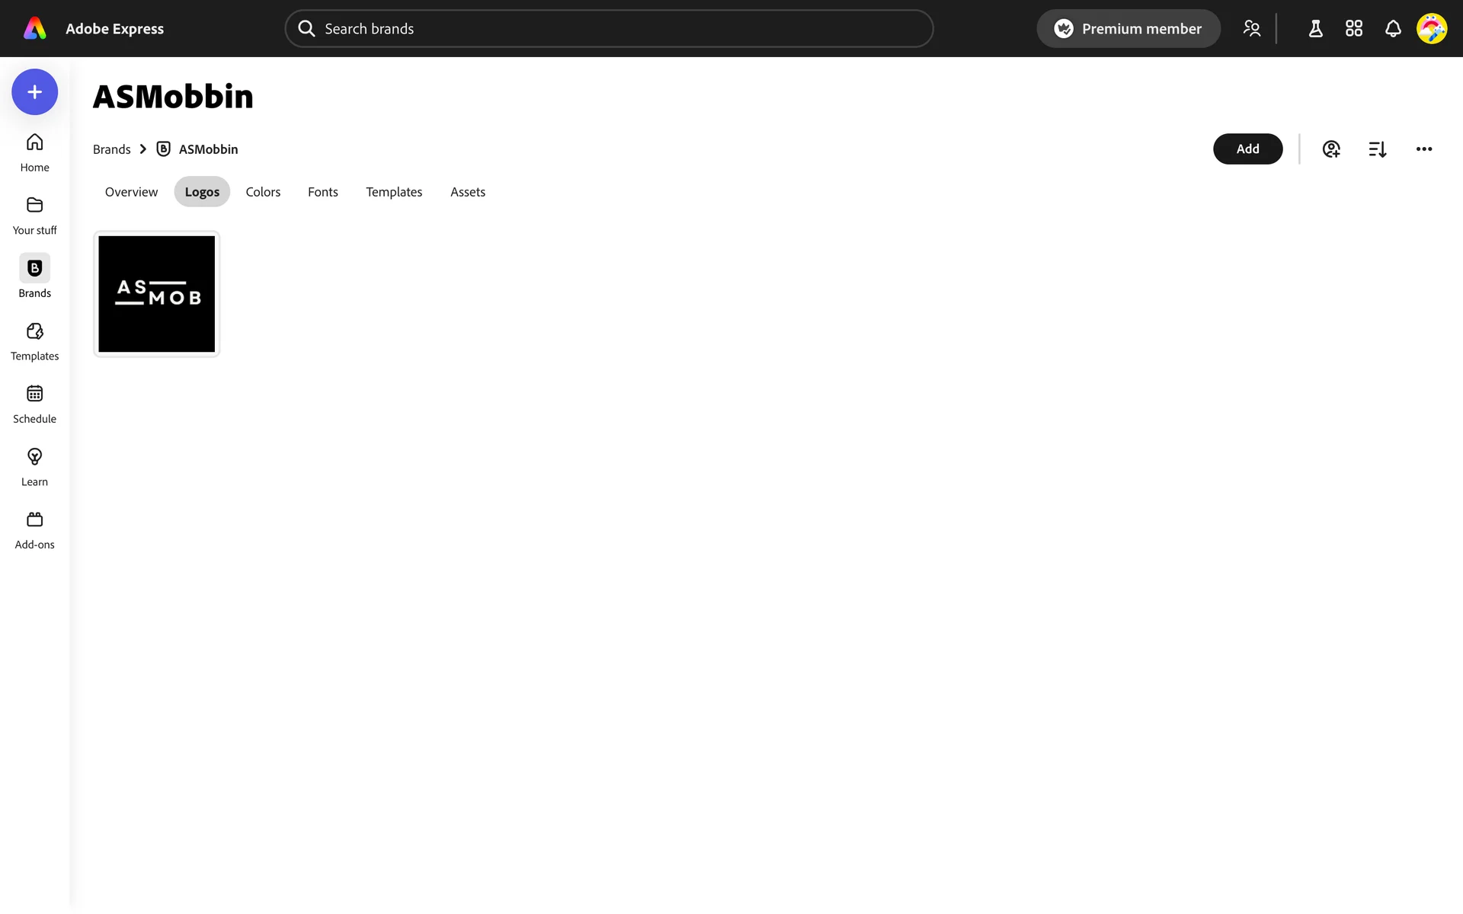The height and width of the screenshot is (914, 1463).
Task: Open Add-ons from the sidebar
Action: pyautogui.click(x=34, y=530)
